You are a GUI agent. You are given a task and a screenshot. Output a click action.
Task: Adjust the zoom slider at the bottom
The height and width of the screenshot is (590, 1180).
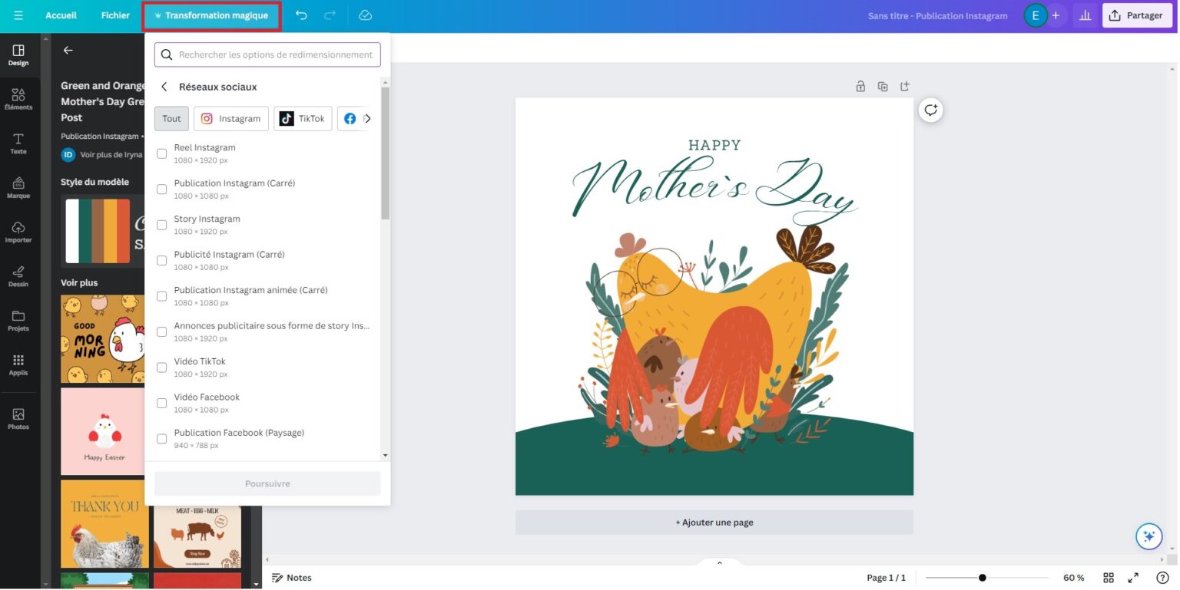[983, 577]
